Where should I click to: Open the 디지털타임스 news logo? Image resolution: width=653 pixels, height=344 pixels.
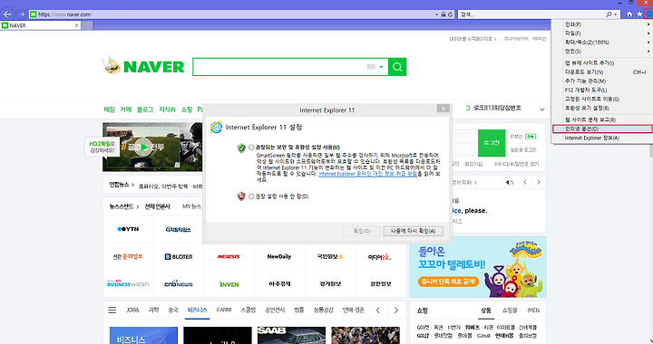click(x=179, y=229)
